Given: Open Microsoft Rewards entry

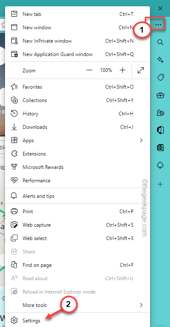Looking at the screenshot, I should 78,167.
